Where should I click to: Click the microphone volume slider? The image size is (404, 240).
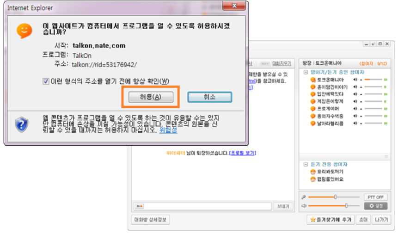(334, 197)
